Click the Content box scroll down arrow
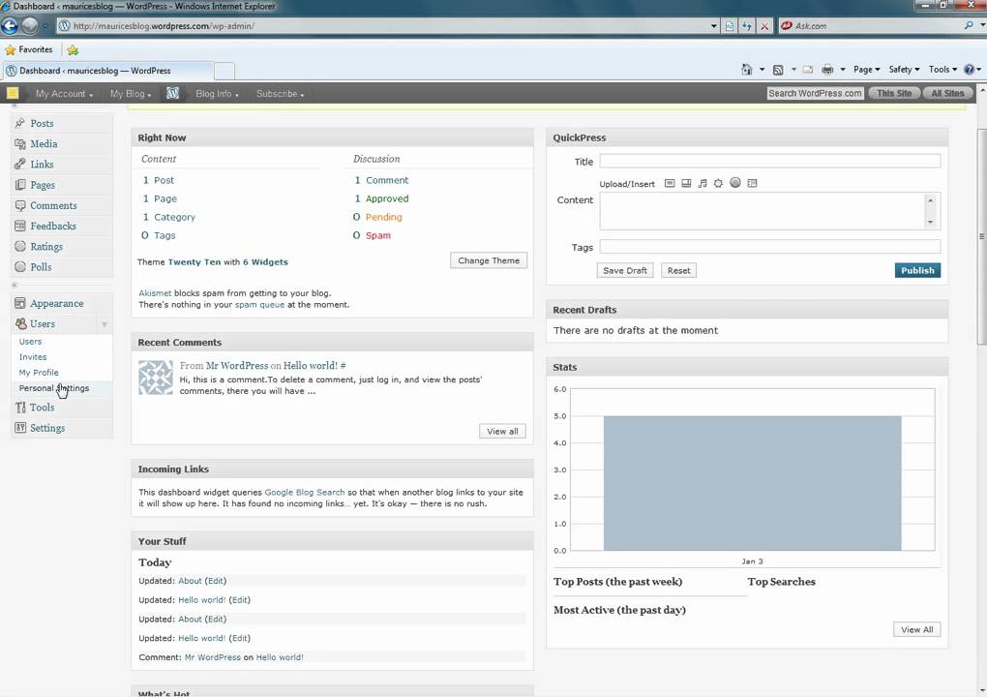 tap(930, 223)
